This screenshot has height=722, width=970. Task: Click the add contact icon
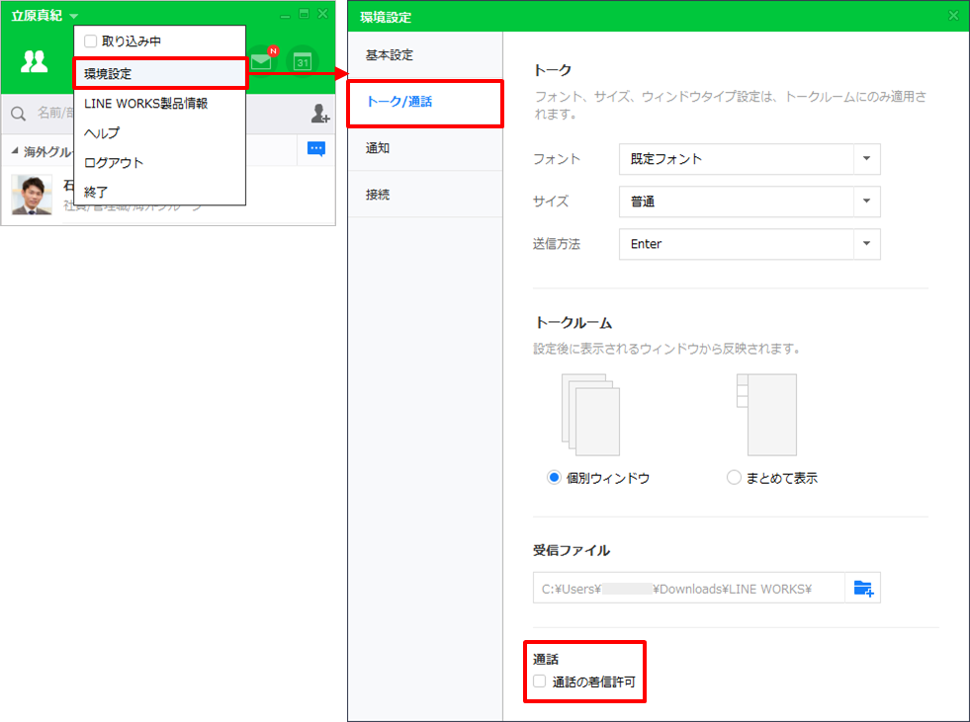[319, 114]
